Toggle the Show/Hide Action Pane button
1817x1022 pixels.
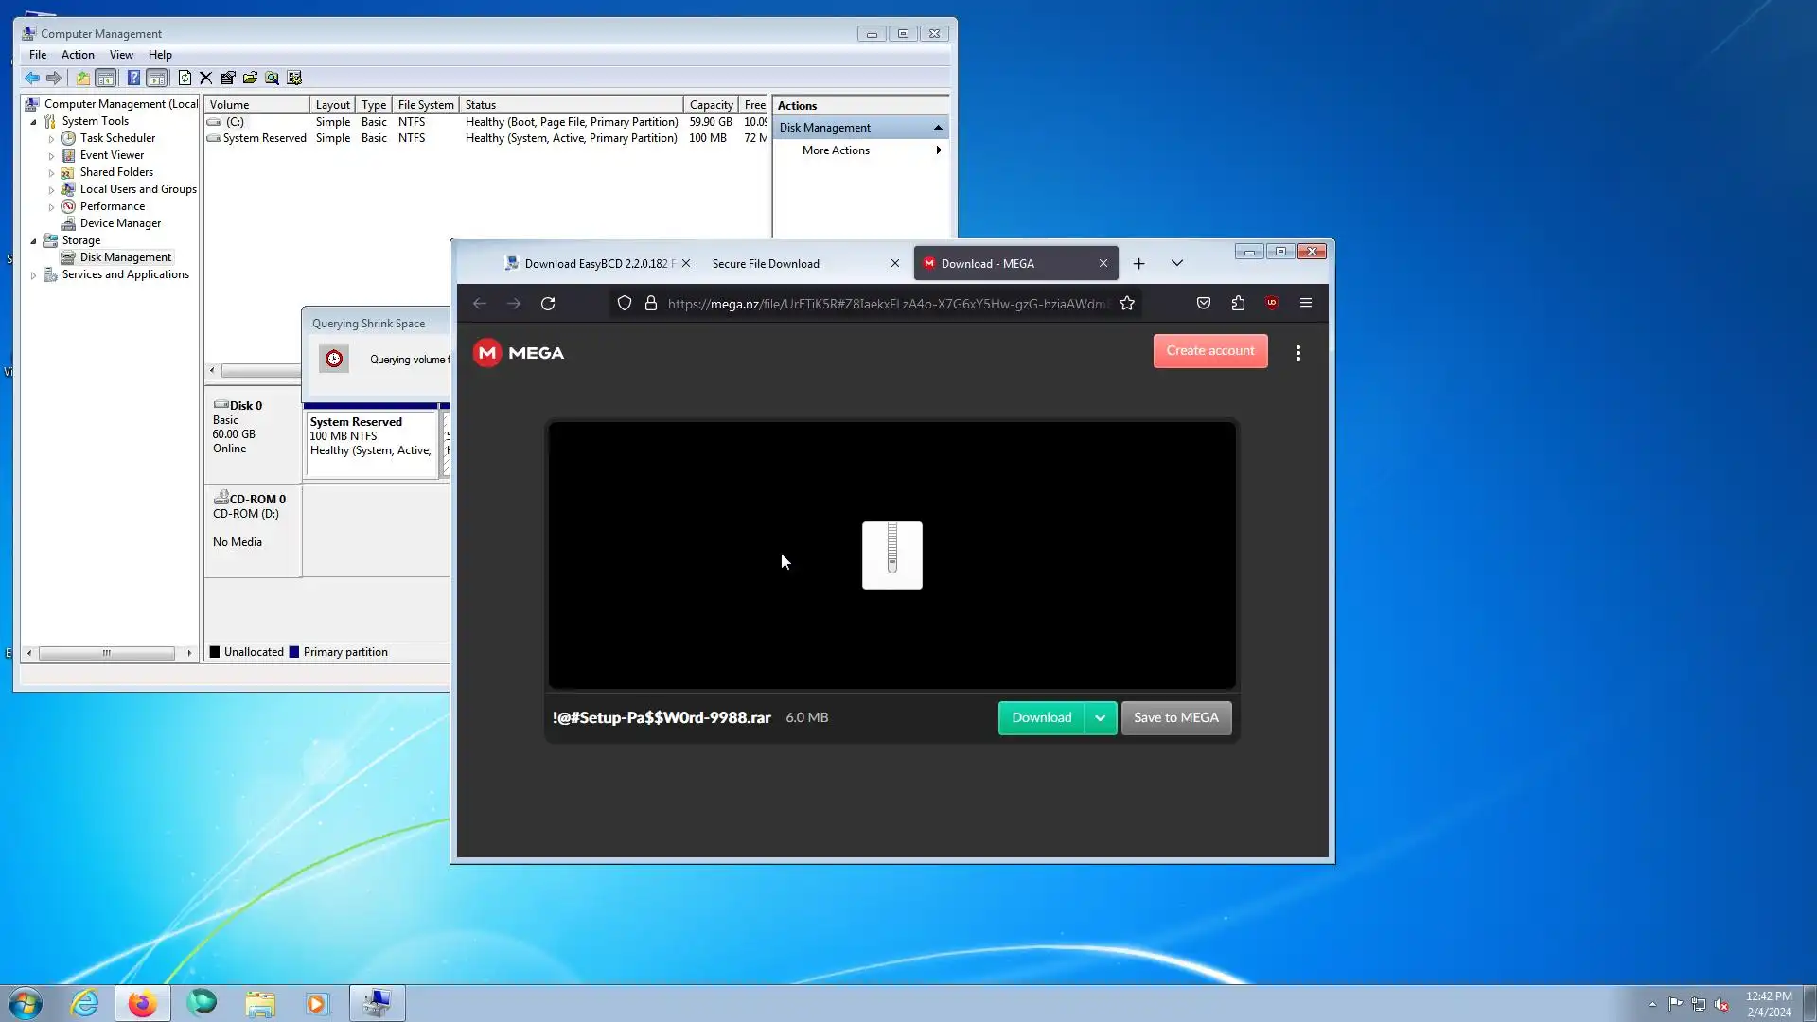[157, 79]
